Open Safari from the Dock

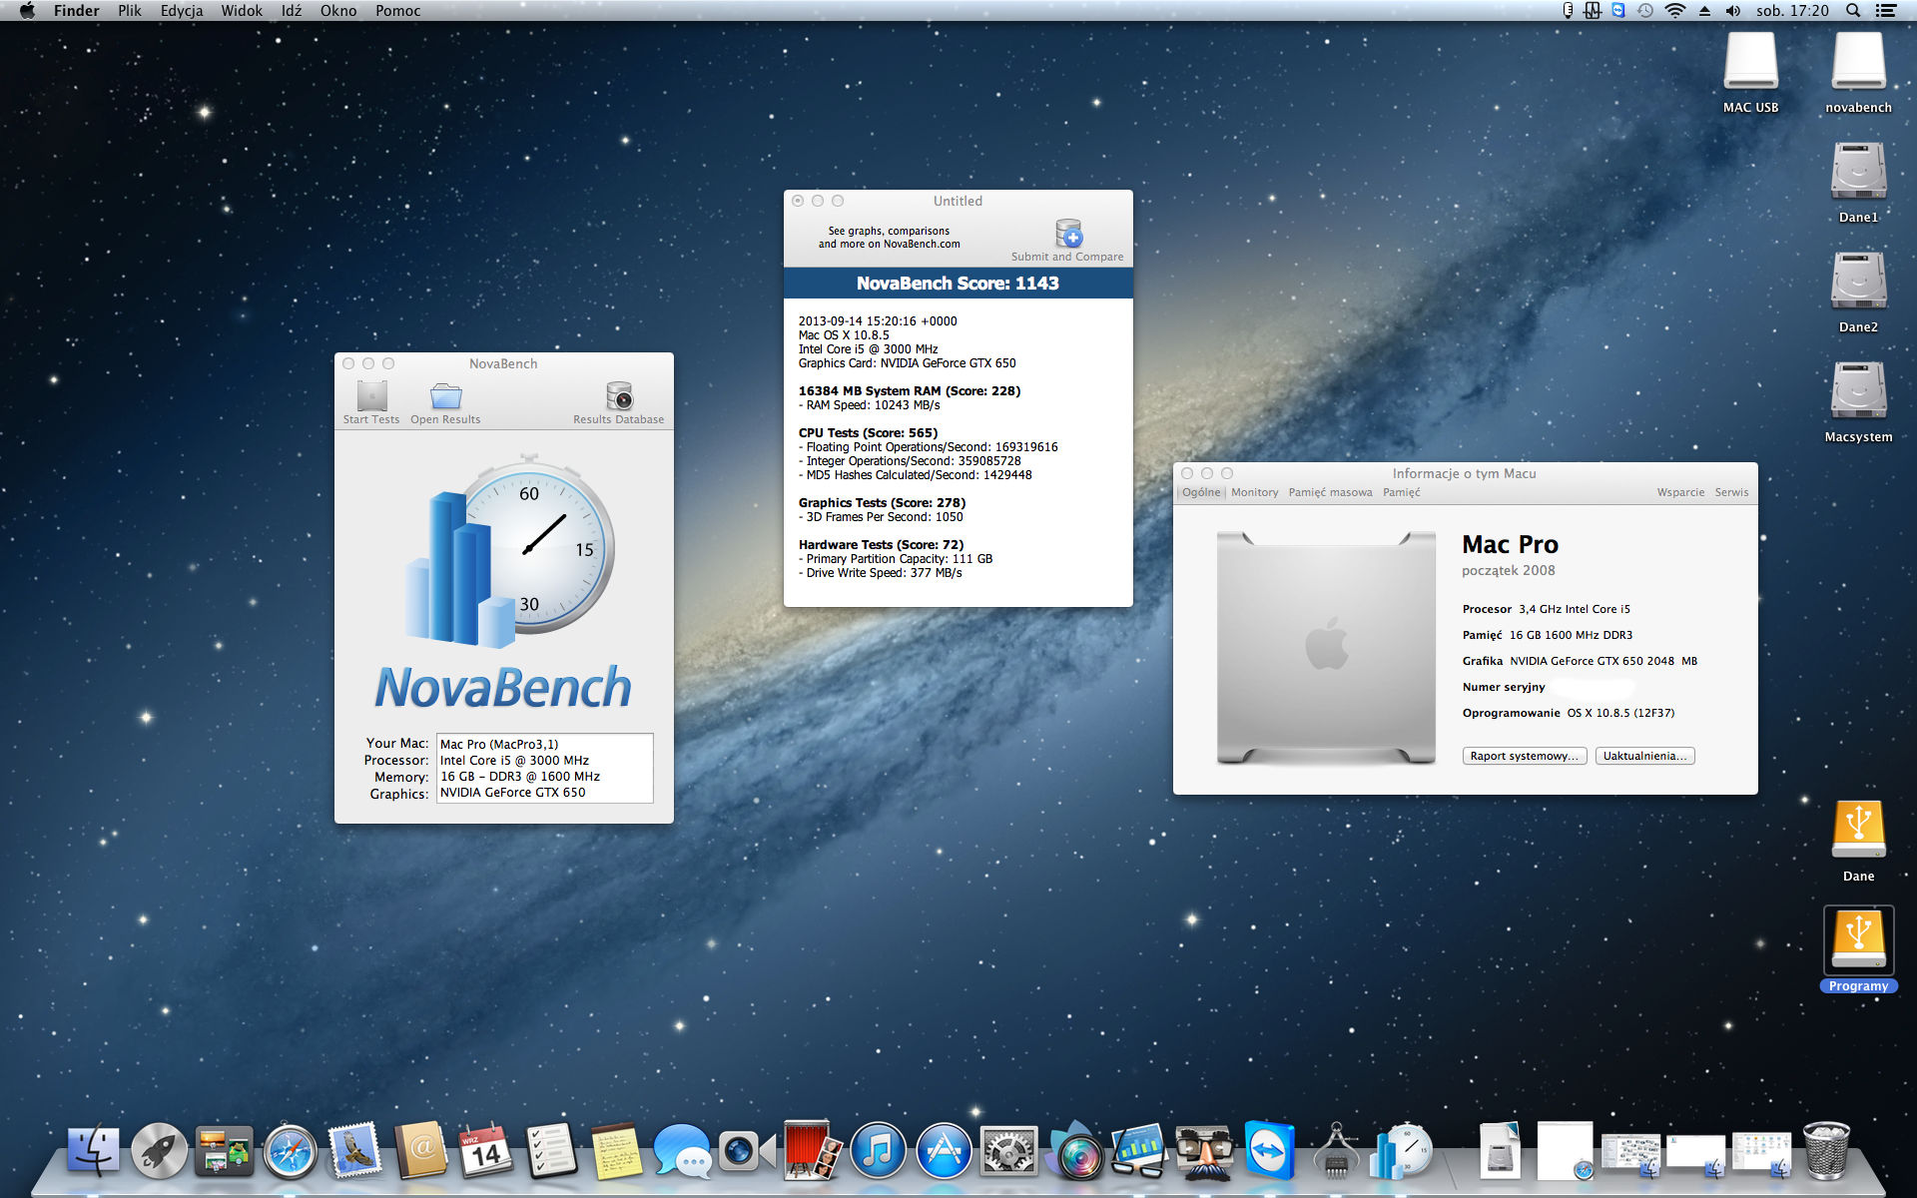pyautogui.click(x=291, y=1150)
